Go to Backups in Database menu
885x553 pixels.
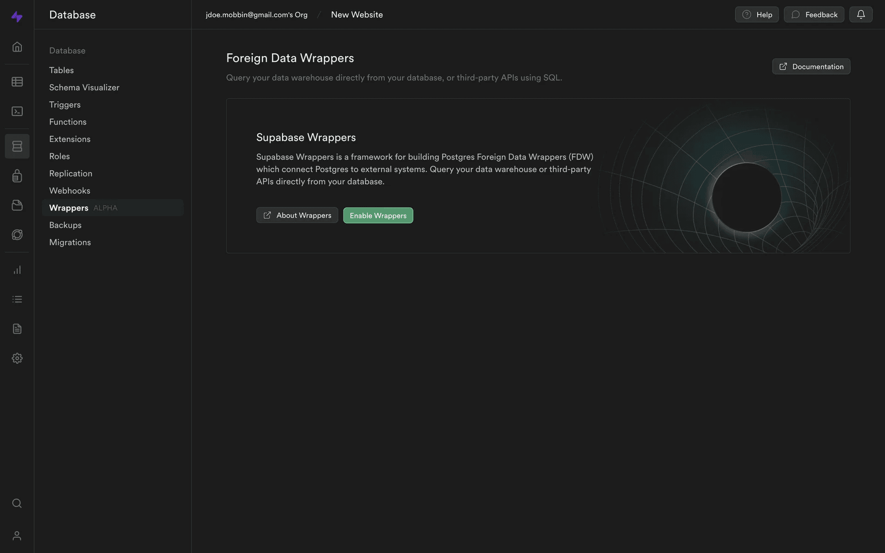(65, 225)
